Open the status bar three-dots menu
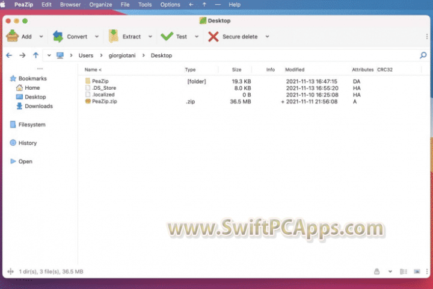 [x=426, y=272]
